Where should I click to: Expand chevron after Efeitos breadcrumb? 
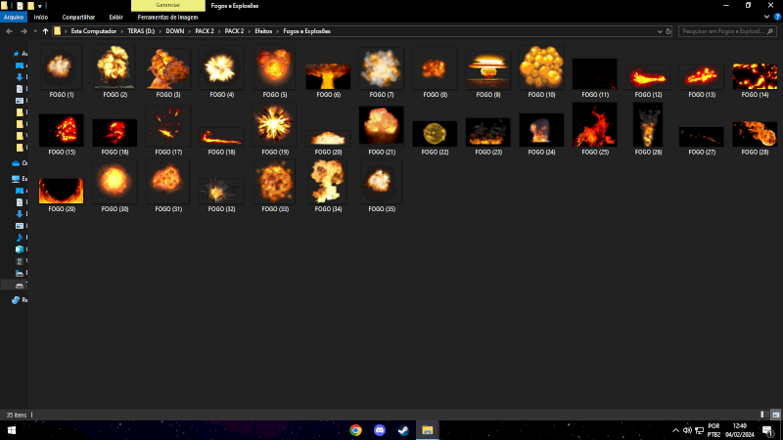tap(278, 31)
